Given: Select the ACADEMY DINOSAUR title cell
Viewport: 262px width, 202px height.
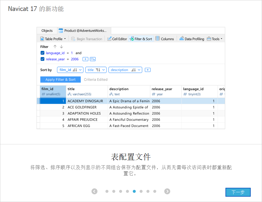Looking at the screenshot, I should coord(87,101).
